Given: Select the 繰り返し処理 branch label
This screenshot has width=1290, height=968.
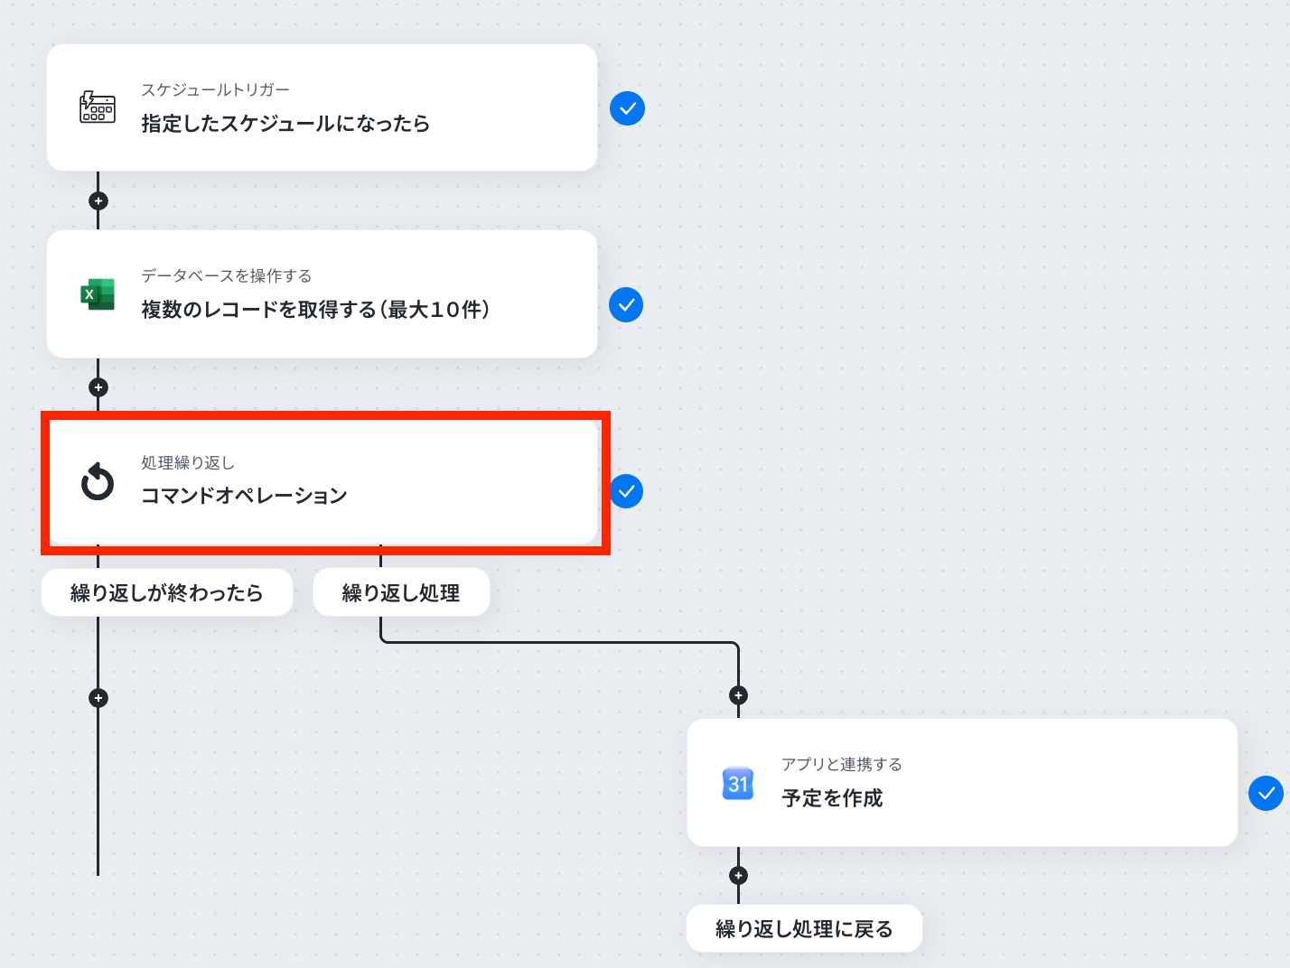Looking at the screenshot, I should tap(401, 592).
